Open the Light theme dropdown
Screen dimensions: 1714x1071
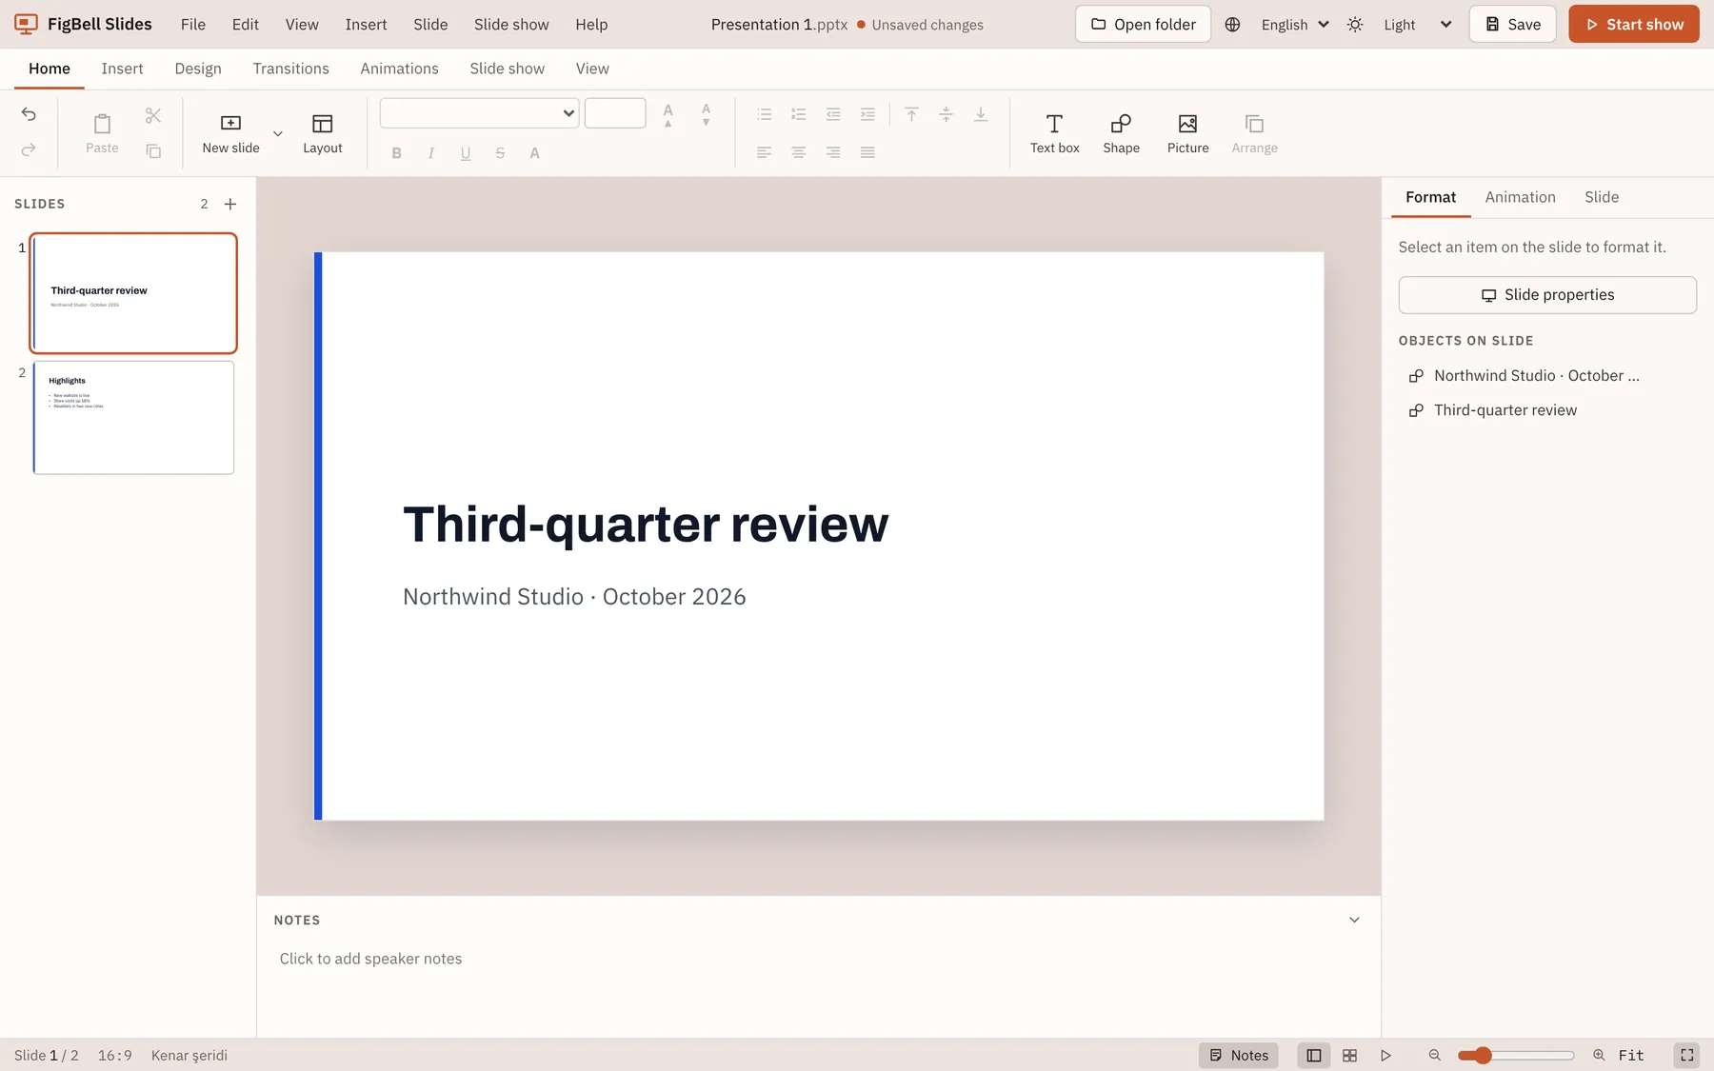[x=1417, y=25]
